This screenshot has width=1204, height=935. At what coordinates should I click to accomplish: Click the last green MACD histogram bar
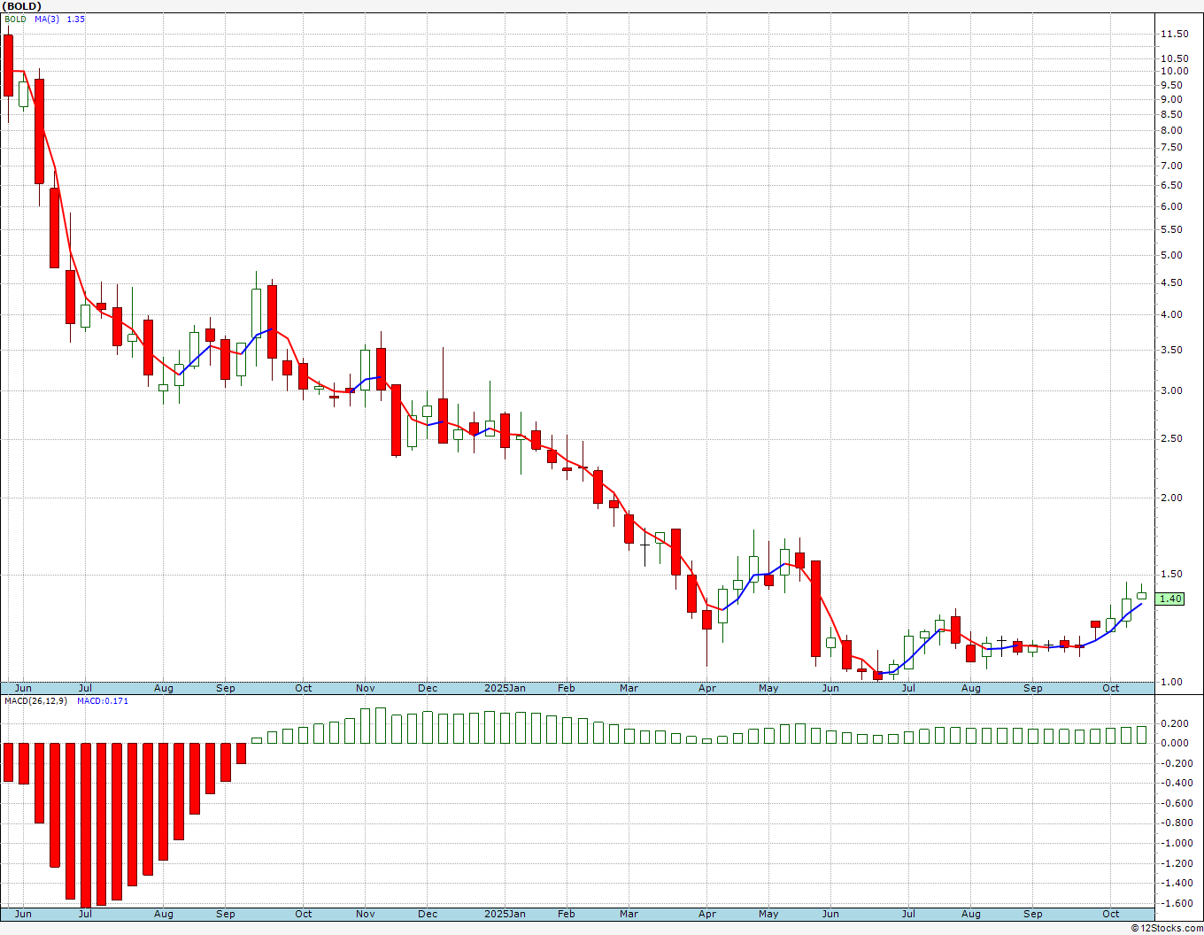tap(1142, 734)
